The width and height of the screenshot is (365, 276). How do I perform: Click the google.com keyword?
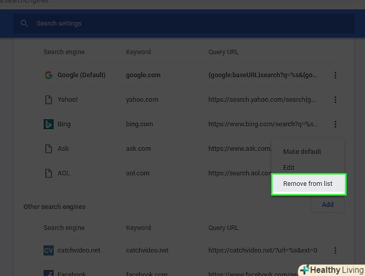[143, 75]
